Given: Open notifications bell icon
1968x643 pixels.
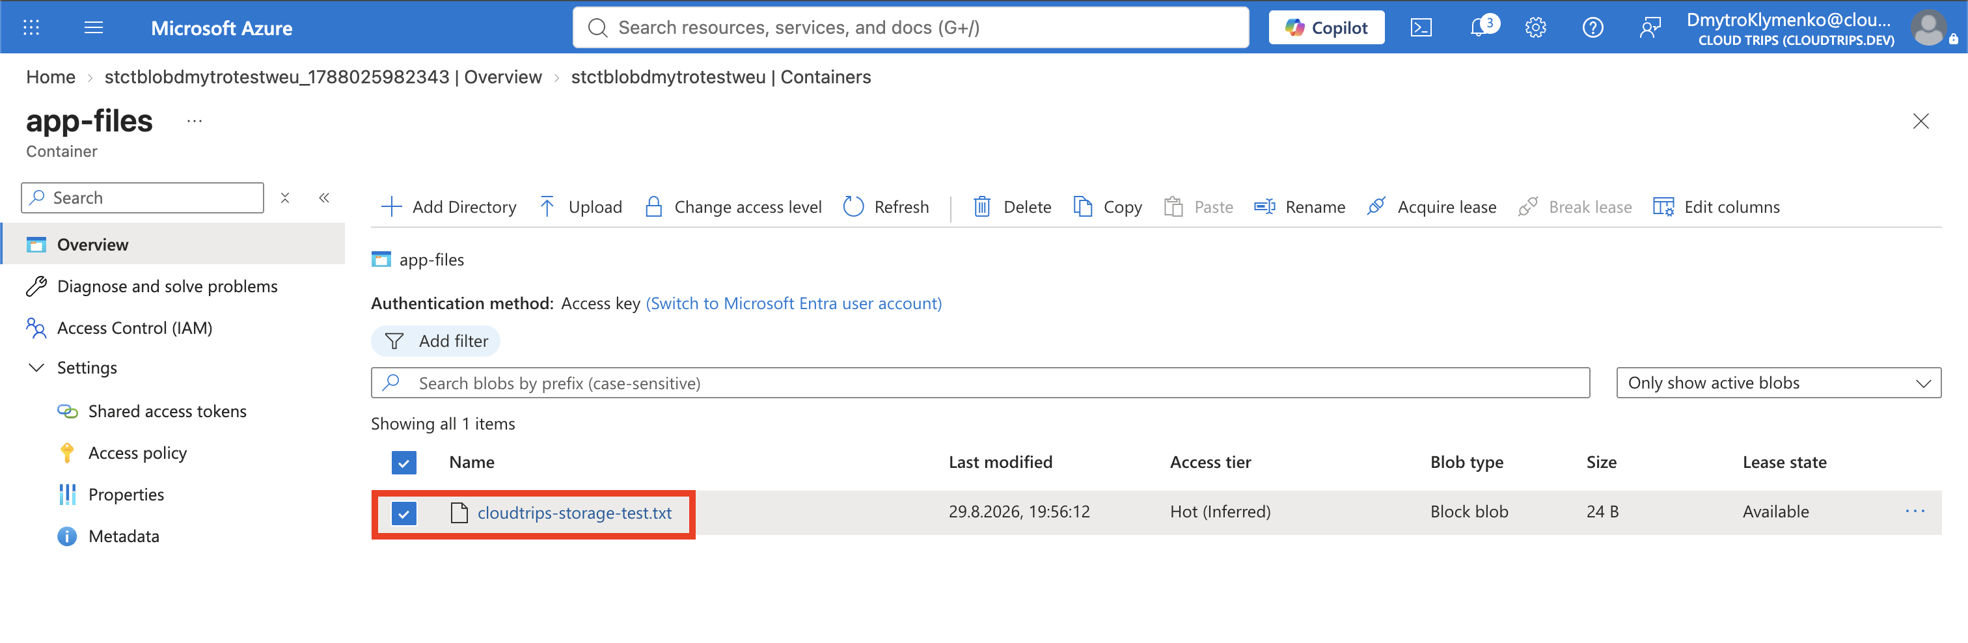Looking at the screenshot, I should point(1480,27).
